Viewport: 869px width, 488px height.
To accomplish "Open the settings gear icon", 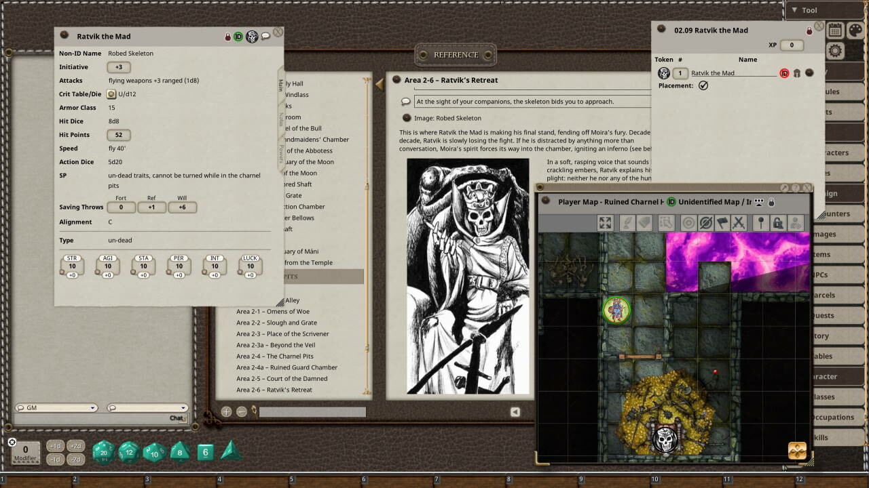I will (835, 50).
